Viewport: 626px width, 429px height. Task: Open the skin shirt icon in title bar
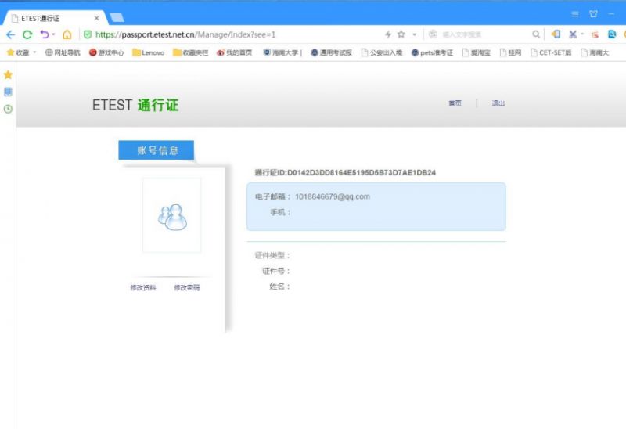click(593, 14)
